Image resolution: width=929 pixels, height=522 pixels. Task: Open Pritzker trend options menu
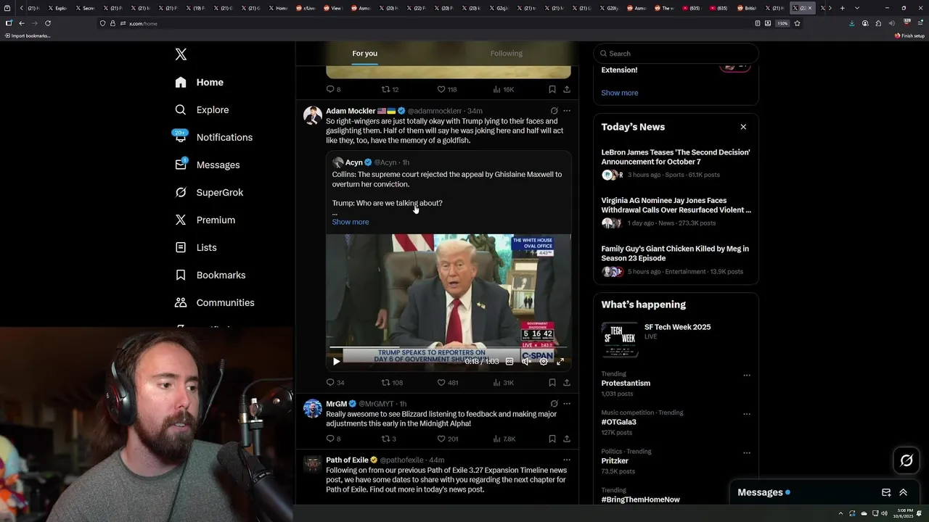pos(747,453)
